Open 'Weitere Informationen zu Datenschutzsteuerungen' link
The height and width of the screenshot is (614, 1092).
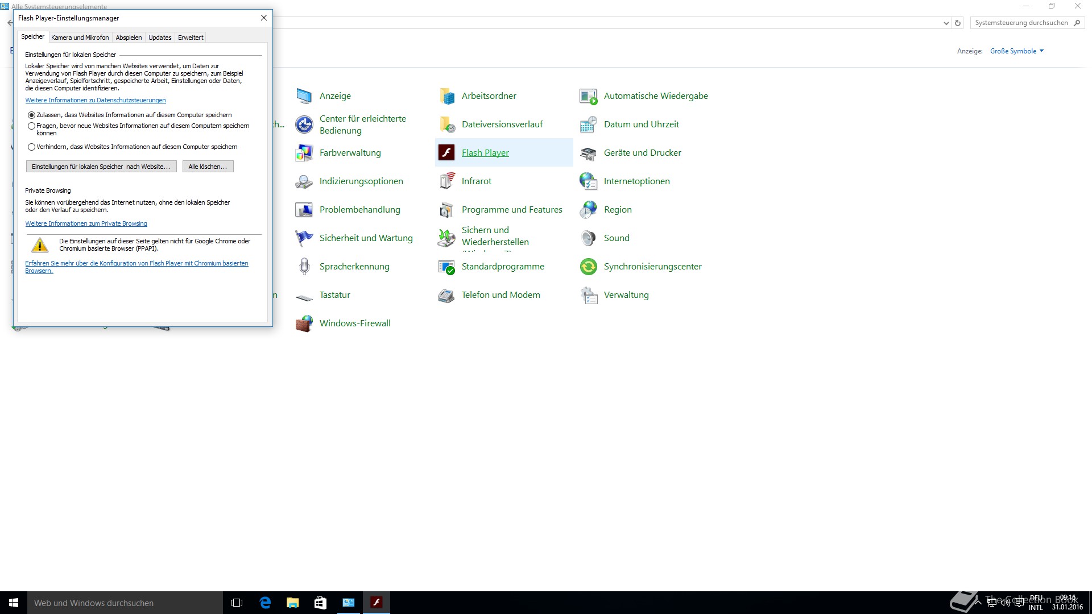tap(96, 100)
